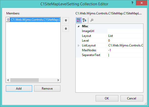The width and height of the screenshot is (149, 107).
Task: Sort properties with Alphabetical icon
Action: [x=84, y=20]
